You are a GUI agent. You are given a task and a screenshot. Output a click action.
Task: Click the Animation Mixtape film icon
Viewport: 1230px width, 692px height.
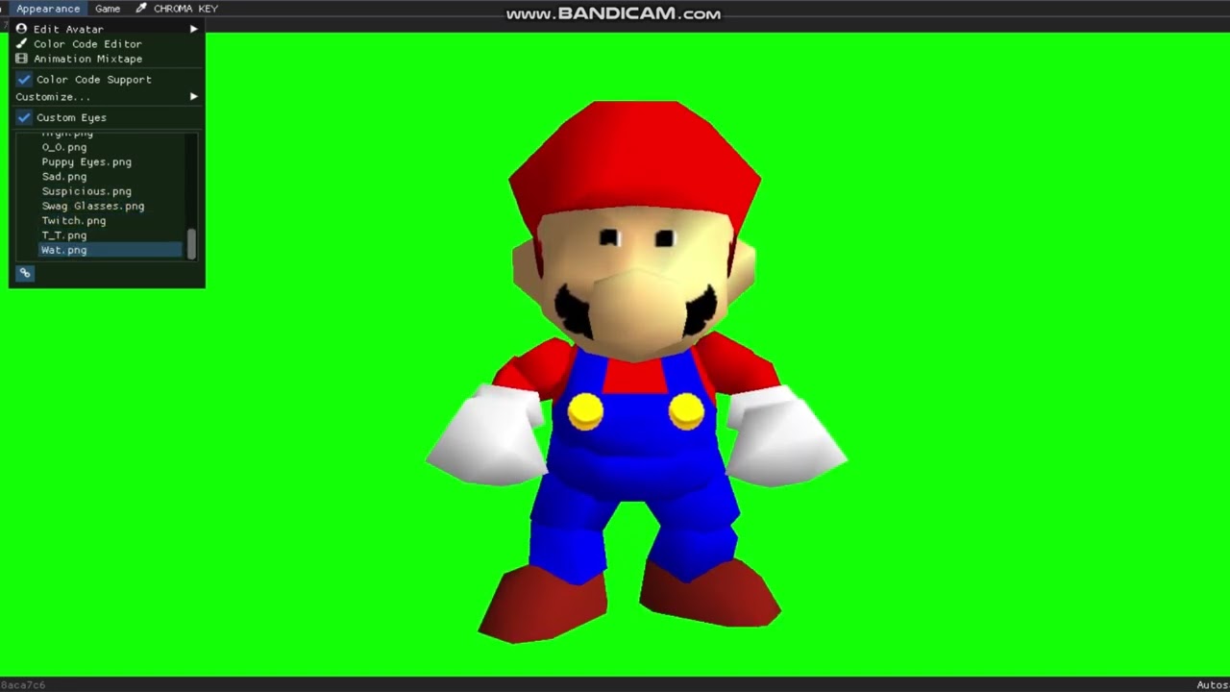coord(21,59)
